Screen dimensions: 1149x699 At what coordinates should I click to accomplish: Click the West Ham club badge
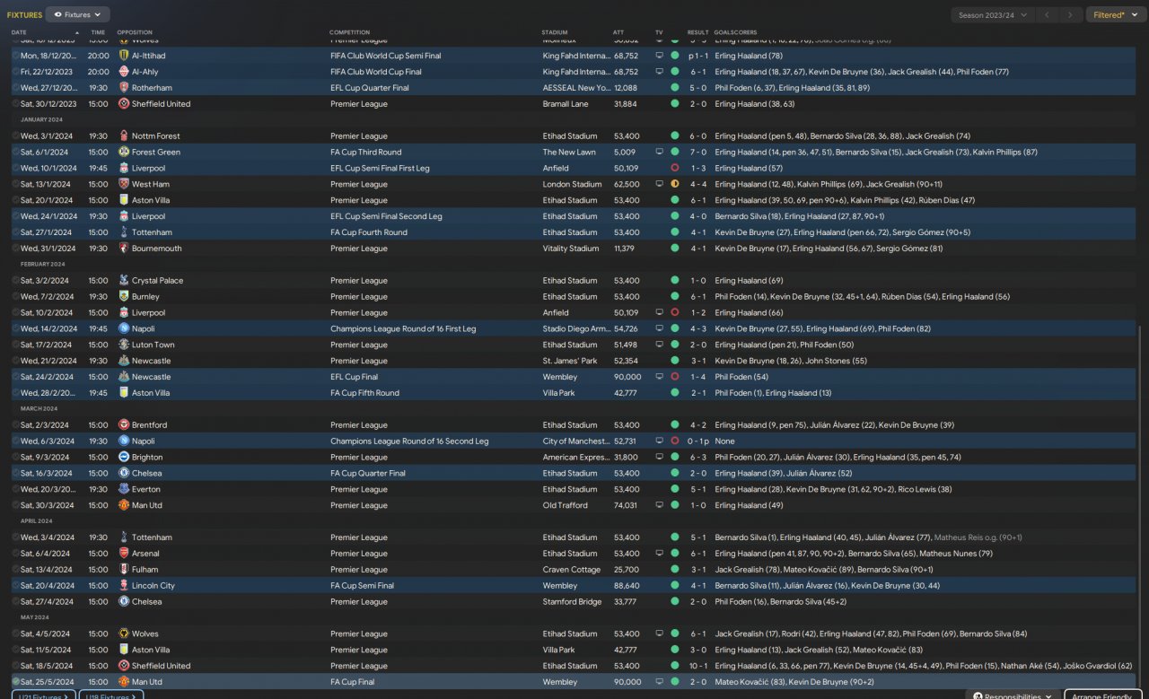point(124,184)
